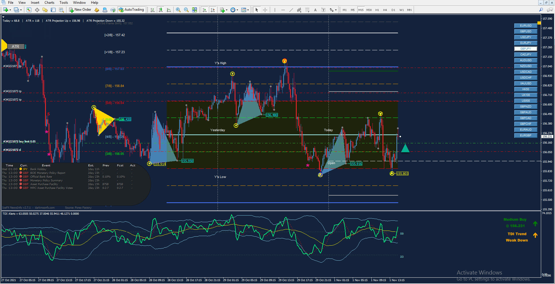This screenshot has width=555, height=284.
Task: Show the Terminal panel icon
Action: pos(53,10)
